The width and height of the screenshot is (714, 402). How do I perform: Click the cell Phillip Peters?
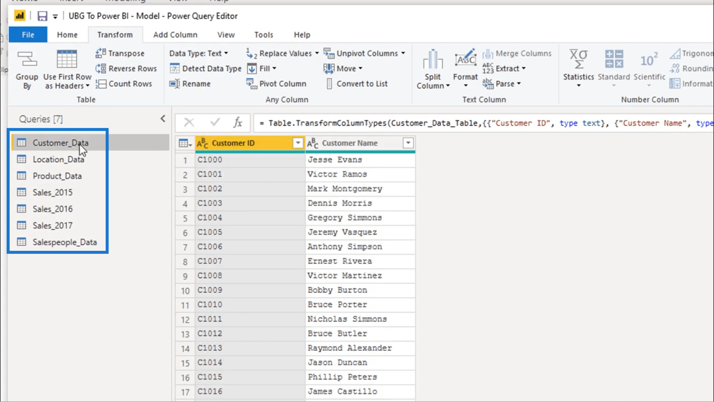(360, 377)
